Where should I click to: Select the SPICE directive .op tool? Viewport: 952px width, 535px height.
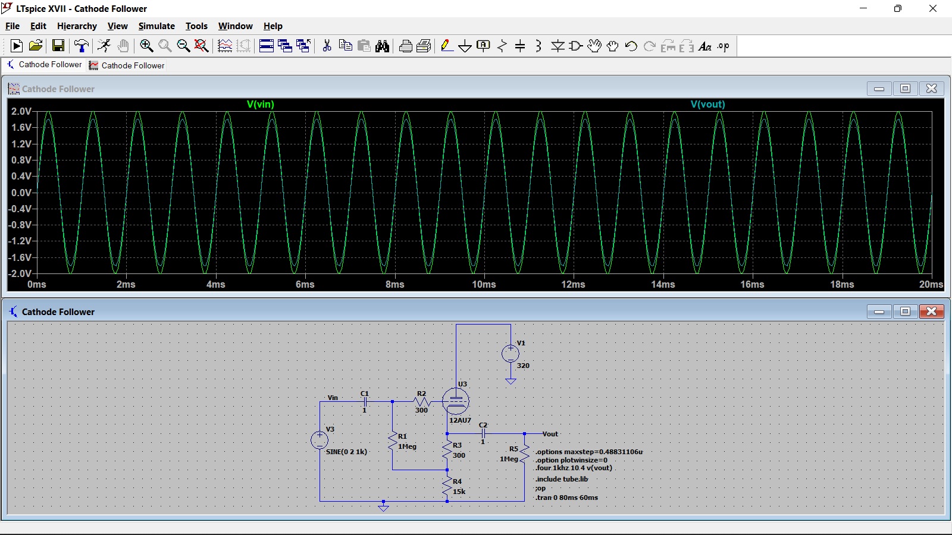[x=724, y=46]
